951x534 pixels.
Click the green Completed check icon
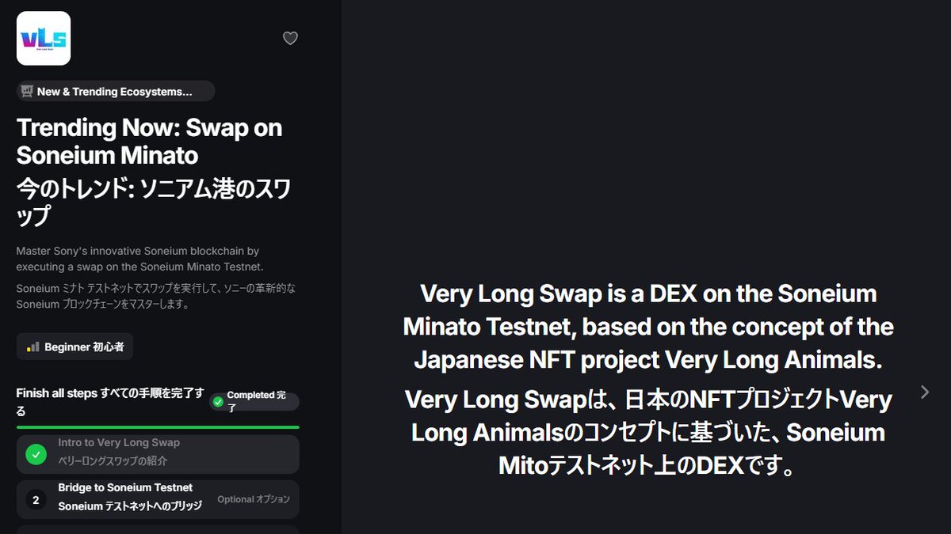[x=218, y=402]
